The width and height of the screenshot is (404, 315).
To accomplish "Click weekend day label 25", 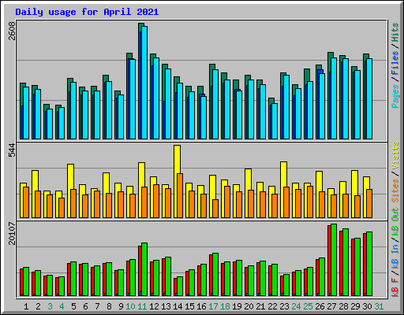I will (x=308, y=306).
